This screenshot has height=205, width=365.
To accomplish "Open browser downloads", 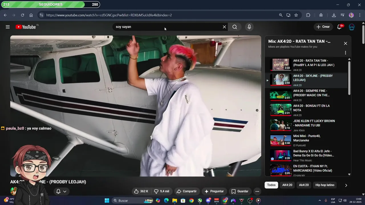I will coord(334,15).
